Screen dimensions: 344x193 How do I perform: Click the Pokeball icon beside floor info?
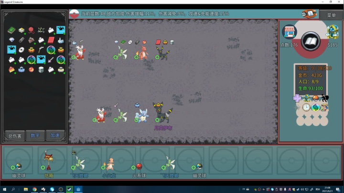pos(74,14)
